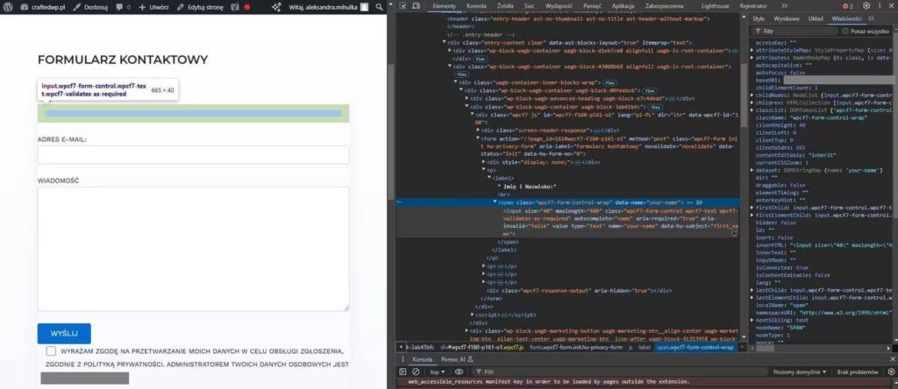The image size is (898, 389).
Task: Click Dostosuj in the admin bar
Action: point(90,7)
